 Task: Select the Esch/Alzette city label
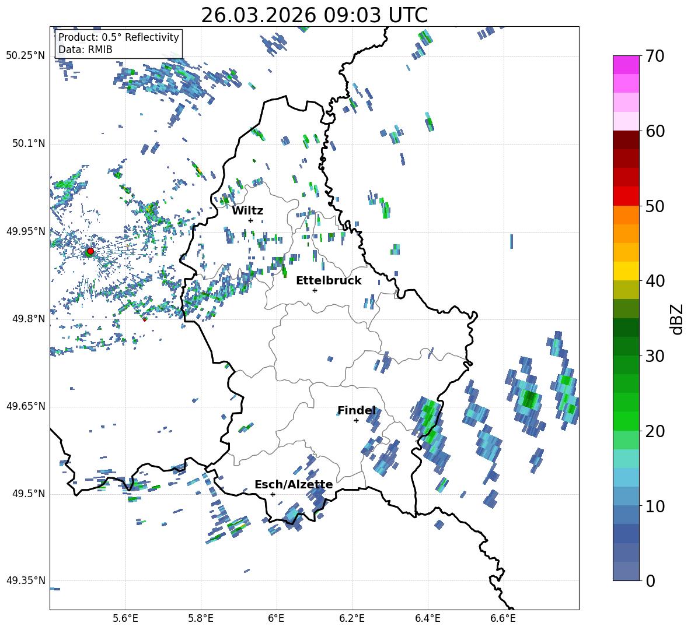pos(294,485)
